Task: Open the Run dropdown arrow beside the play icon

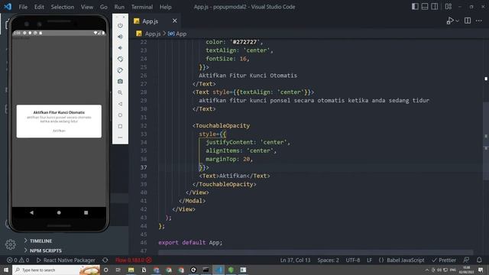Action: (457, 21)
